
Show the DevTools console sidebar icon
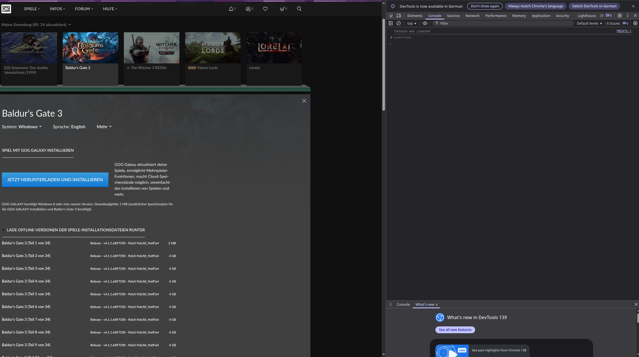391,23
